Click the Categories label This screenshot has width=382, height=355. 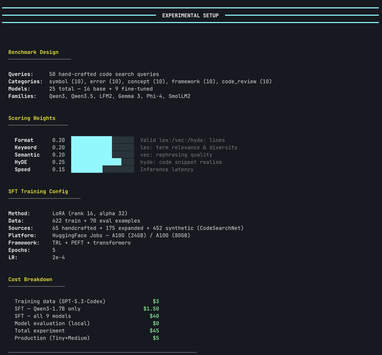[x=26, y=81]
